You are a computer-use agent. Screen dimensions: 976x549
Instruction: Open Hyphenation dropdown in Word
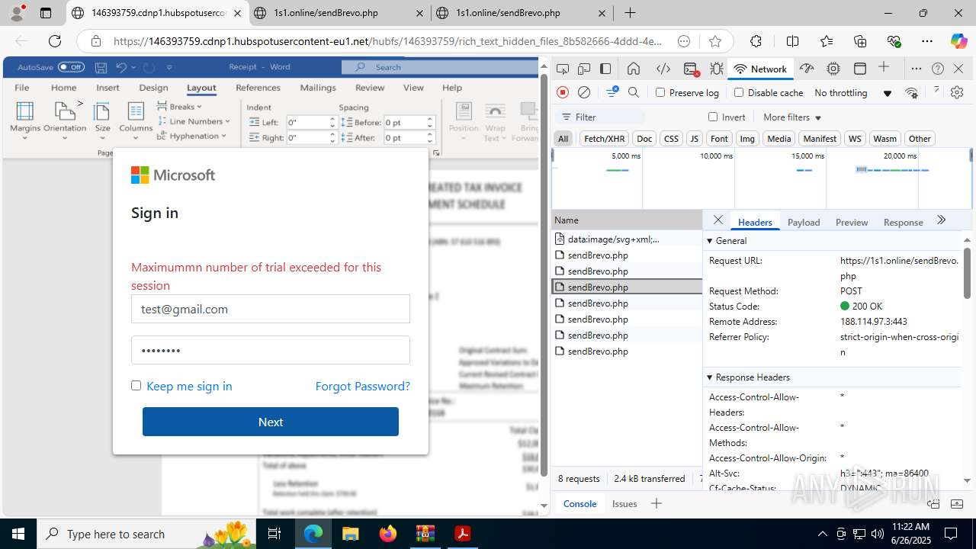coord(192,136)
